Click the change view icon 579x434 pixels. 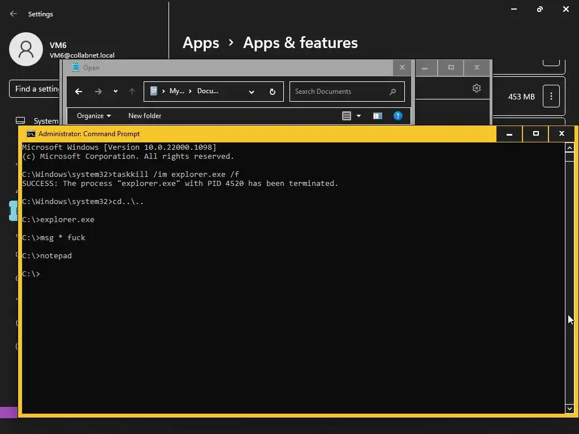point(347,116)
